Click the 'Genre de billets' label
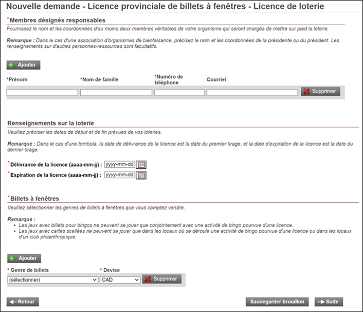This screenshot has width=363, height=312. coord(30,270)
